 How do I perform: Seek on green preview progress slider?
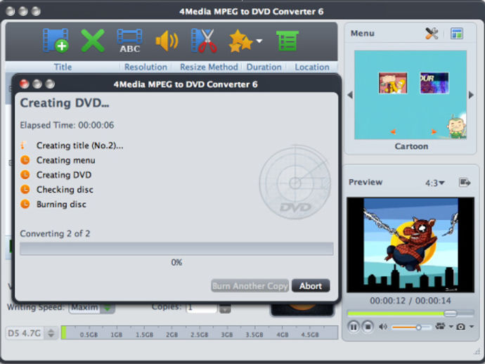point(410,313)
